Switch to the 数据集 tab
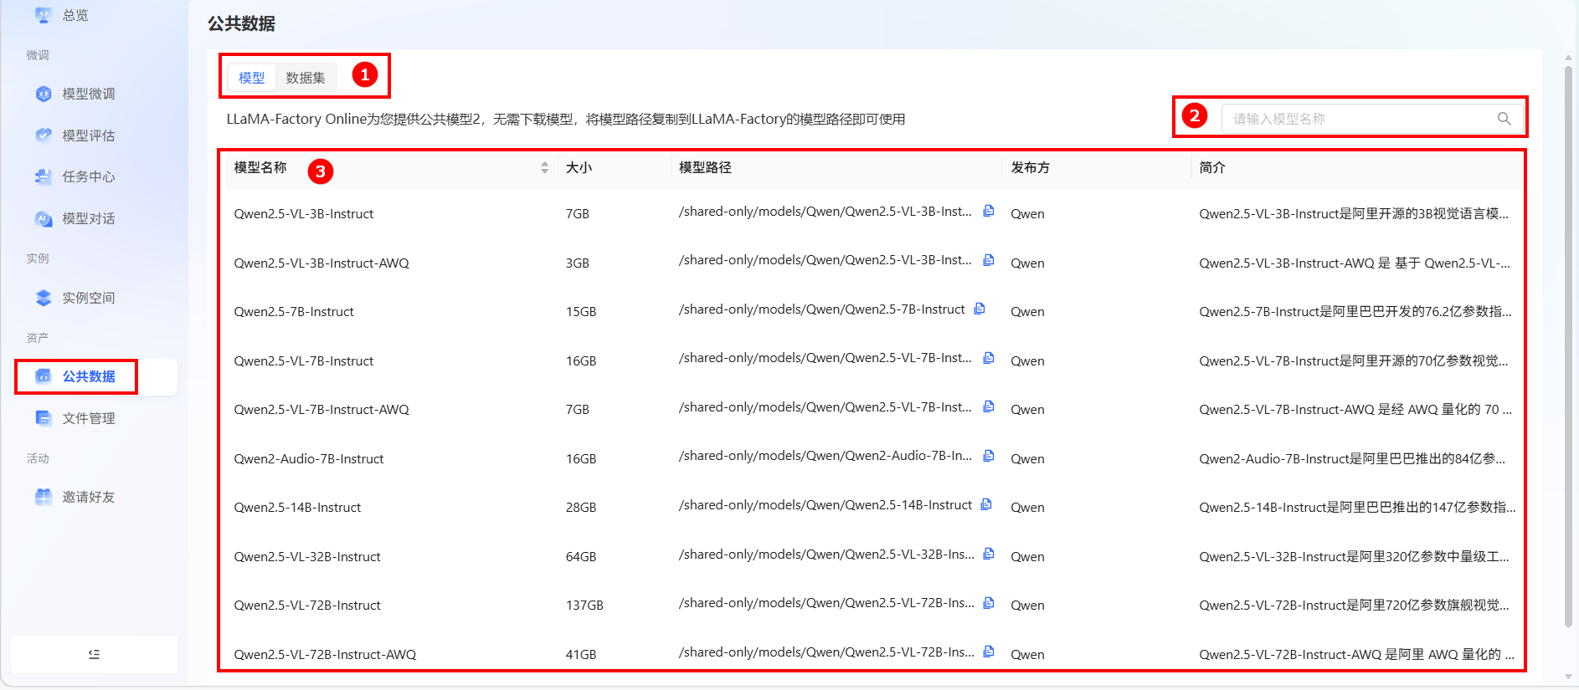The image size is (1579, 690). click(305, 78)
